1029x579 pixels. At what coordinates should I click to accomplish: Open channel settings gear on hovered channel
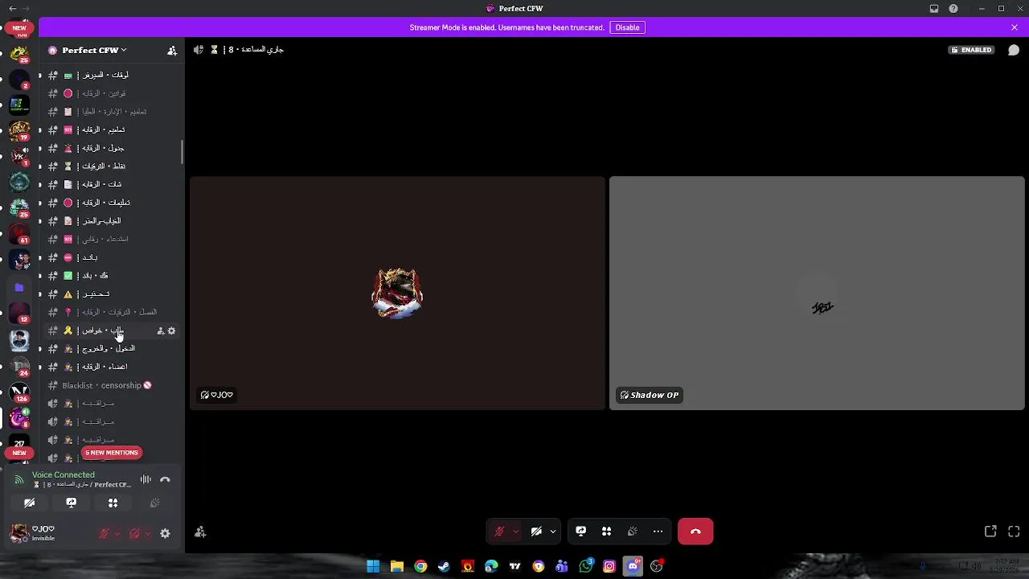[171, 331]
